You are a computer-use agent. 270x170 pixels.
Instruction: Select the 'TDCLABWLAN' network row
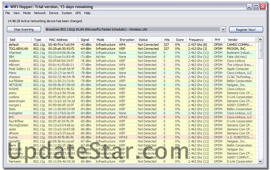[x=133, y=49]
